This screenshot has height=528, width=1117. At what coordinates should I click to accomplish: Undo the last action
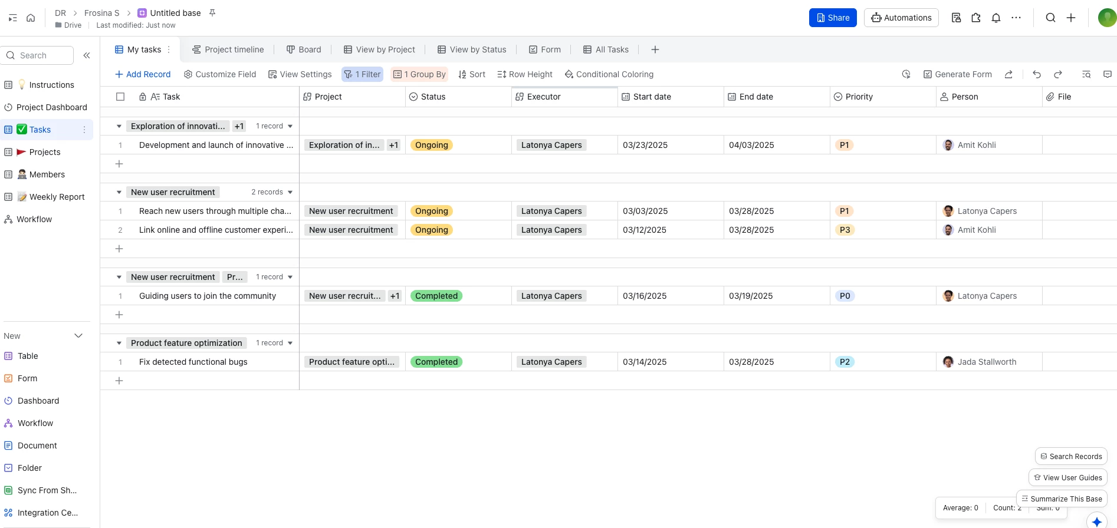tap(1037, 74)
